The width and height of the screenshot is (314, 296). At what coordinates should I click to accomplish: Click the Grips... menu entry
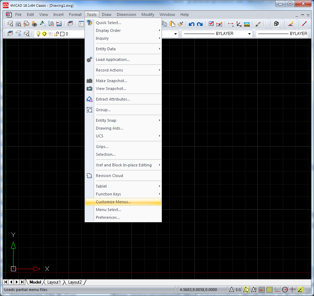(123, 147)
